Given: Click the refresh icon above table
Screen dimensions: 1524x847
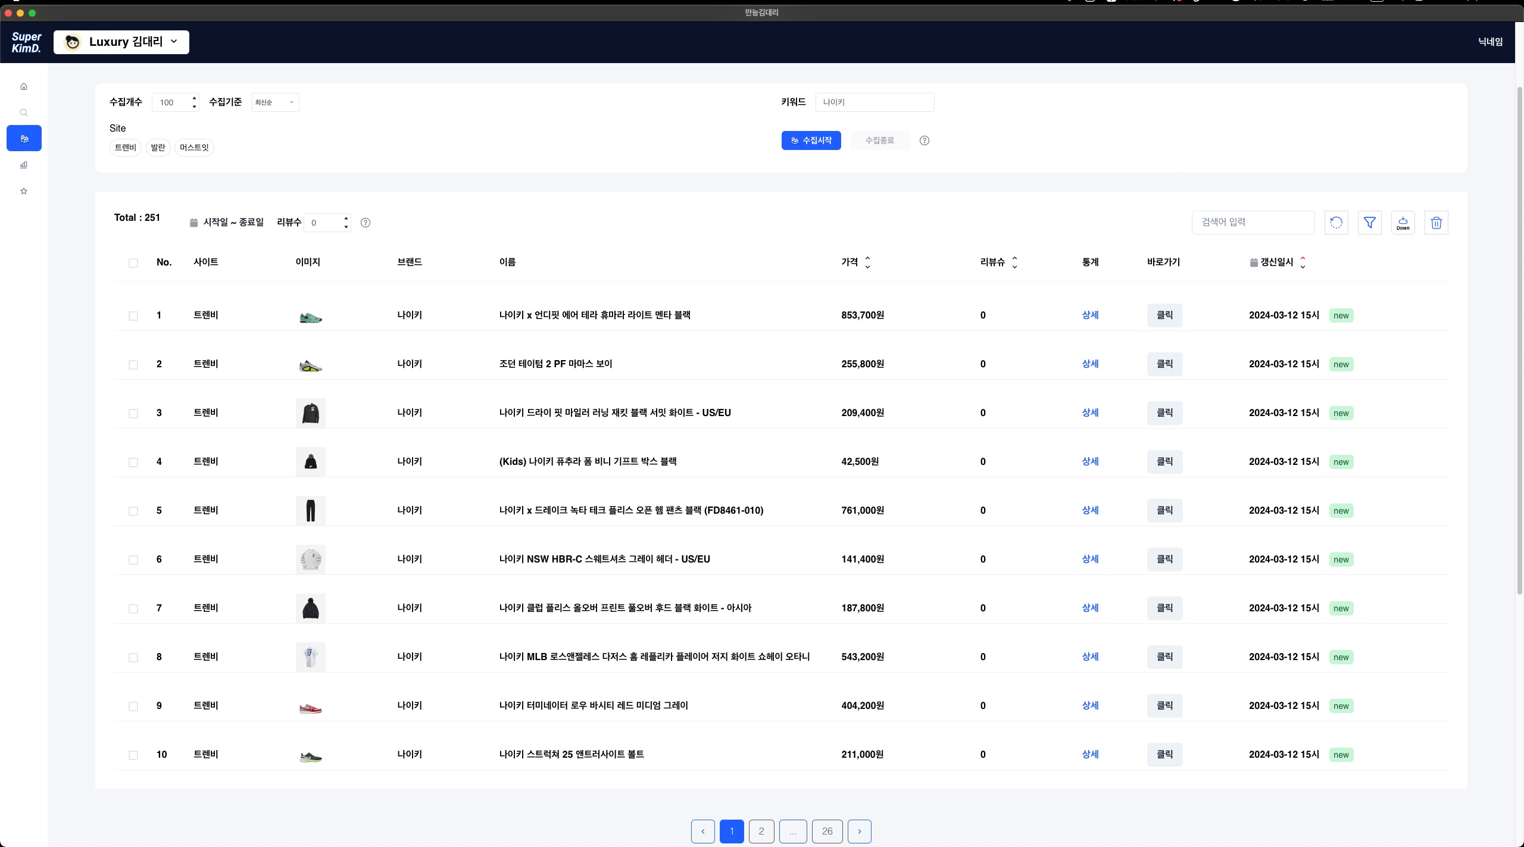Looking at the screenshot, I should 1336,223.
